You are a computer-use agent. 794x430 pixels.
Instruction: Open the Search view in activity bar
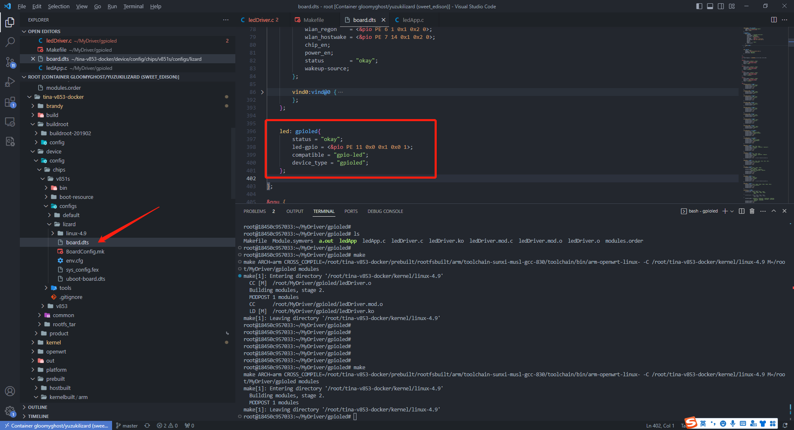point(10,42)
